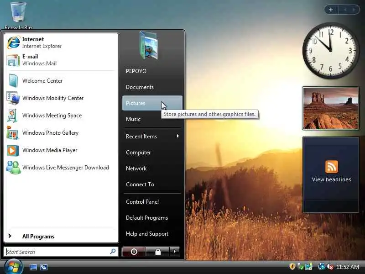The height and width of the screenshot is (274, 365).
Task: Lock the computer using the padlock button
Action: tap(158, 252)
